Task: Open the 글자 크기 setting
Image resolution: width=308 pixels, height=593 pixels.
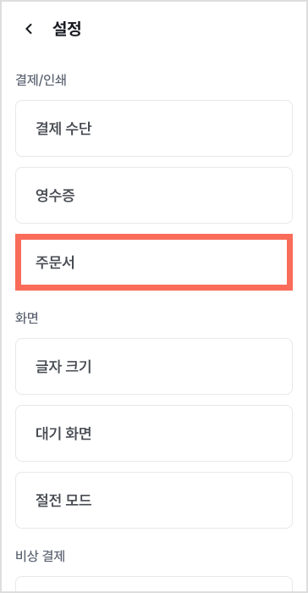Action: (154, 367)
